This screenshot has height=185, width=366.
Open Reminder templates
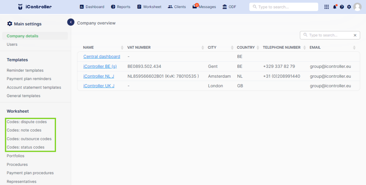click(x=25, y=70)
